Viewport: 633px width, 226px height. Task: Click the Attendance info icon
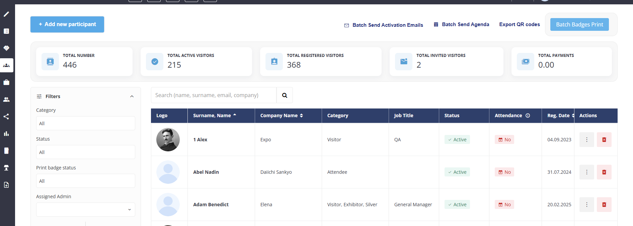(x=528, y=116)
